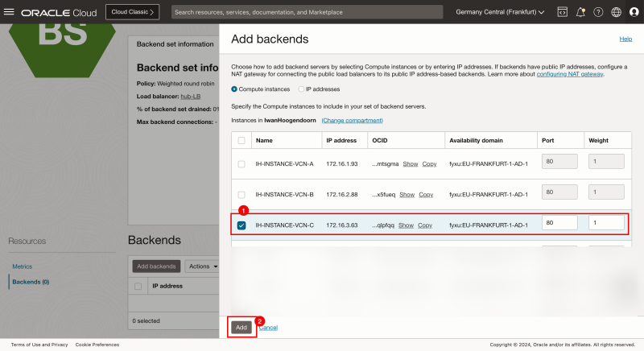Click the help question mark icon
Image resolution: width=644 pixels, height=351 pixels.
pos(598,12)
